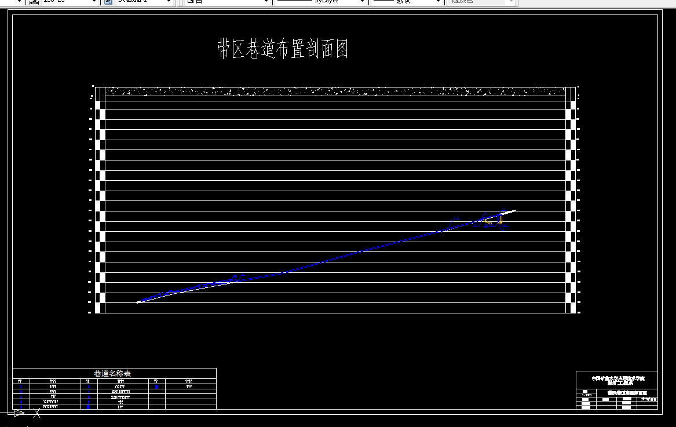
Task: Click the dimension style icon before the dimension style dropdown
Action: click(x=34, y=2)
